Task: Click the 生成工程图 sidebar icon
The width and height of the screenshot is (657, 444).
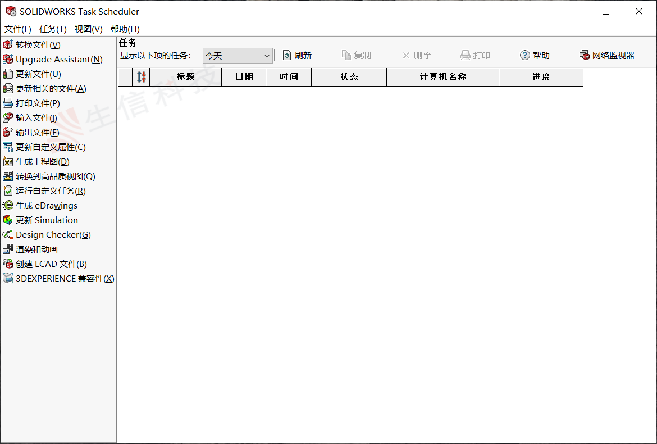Action: tap(7, 162)
